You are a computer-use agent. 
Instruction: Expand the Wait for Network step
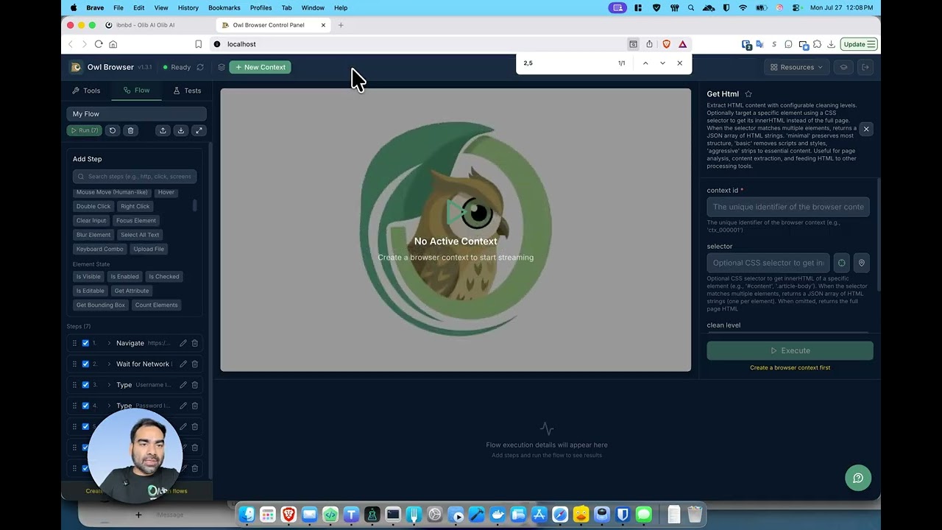(x=109, y=364)
